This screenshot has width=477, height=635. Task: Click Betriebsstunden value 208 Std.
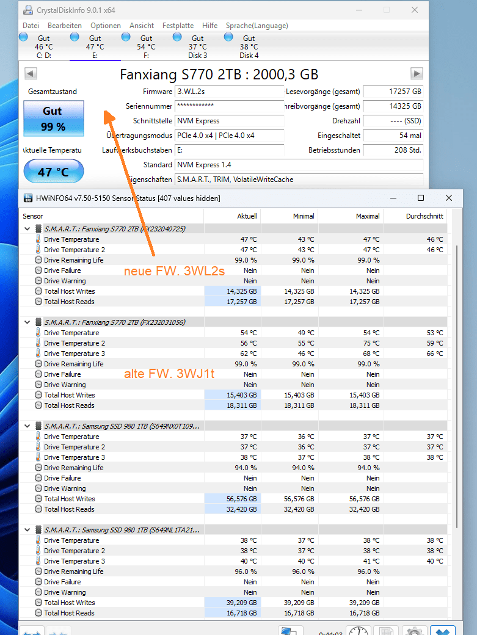point(393,150)
